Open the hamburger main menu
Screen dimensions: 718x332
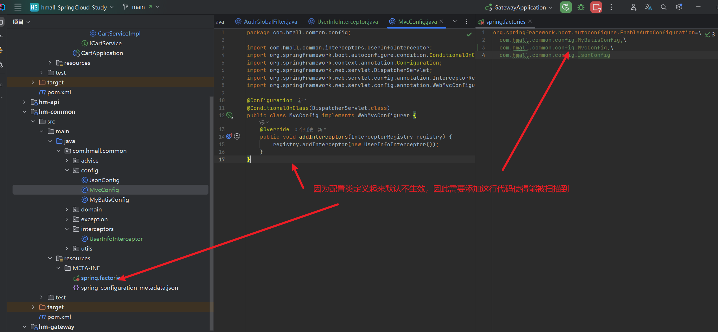pyautogui.click(x=18, y=7)
